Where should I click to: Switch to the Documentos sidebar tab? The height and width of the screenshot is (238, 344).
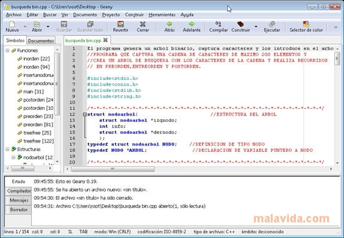[x=41, y=41]
